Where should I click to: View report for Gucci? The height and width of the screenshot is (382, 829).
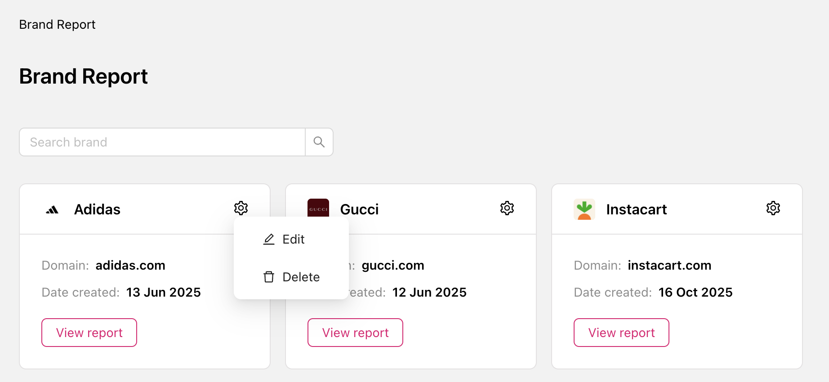click(x=355, y=333)
